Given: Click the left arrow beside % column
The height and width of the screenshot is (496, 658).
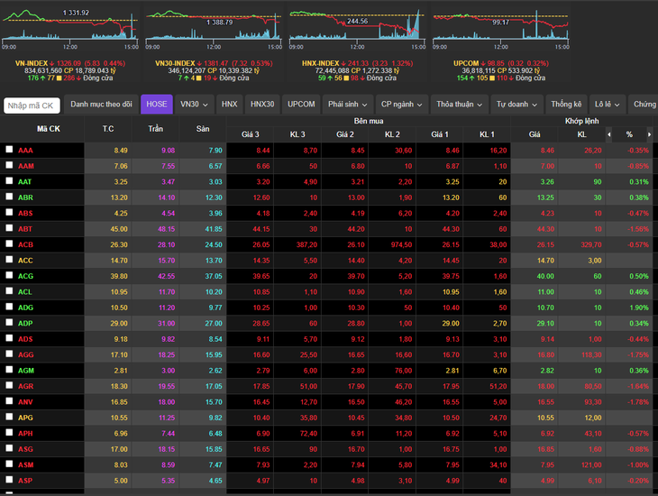Looking at the screenshot, I should click(609, 134).
